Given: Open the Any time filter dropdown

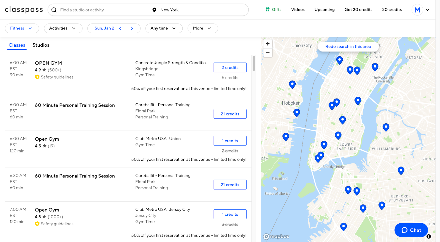Looking at the screenshot, I should click(164, 28).
